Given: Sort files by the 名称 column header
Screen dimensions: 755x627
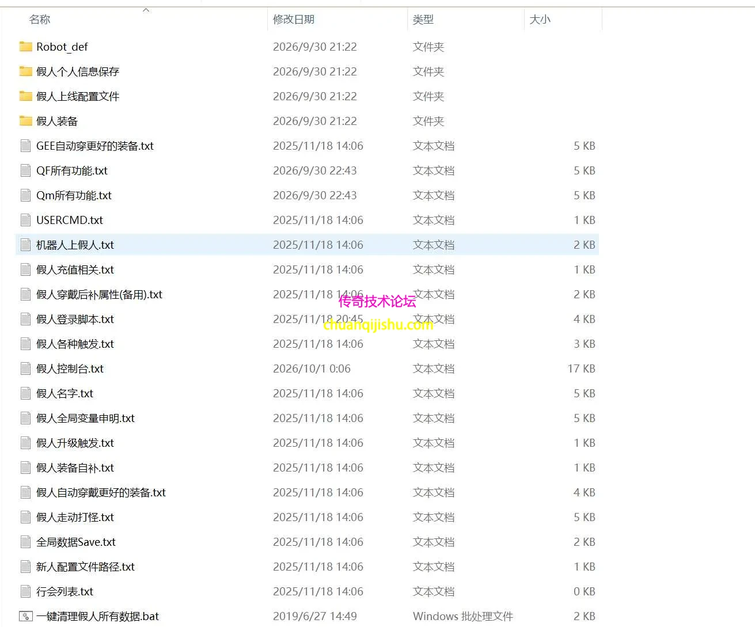Looking at the screenshot, I should pyautogui.click(x=40, y=20).
